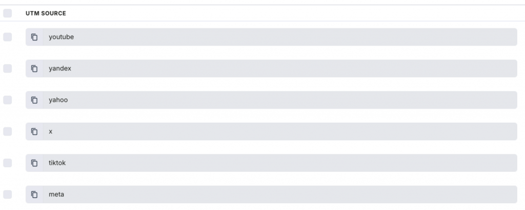This screenshot has width=525, height=210.
Task: Copy the yandex UTM source value
Action: pyautogui.click(x=34, y=68)
